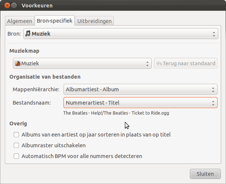Click the Muziek folder icon

[x=17, y=63]
